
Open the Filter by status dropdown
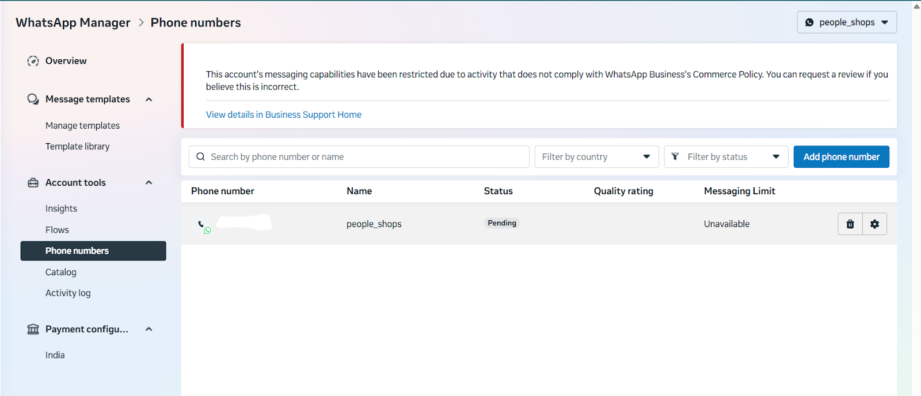point(725,157)
